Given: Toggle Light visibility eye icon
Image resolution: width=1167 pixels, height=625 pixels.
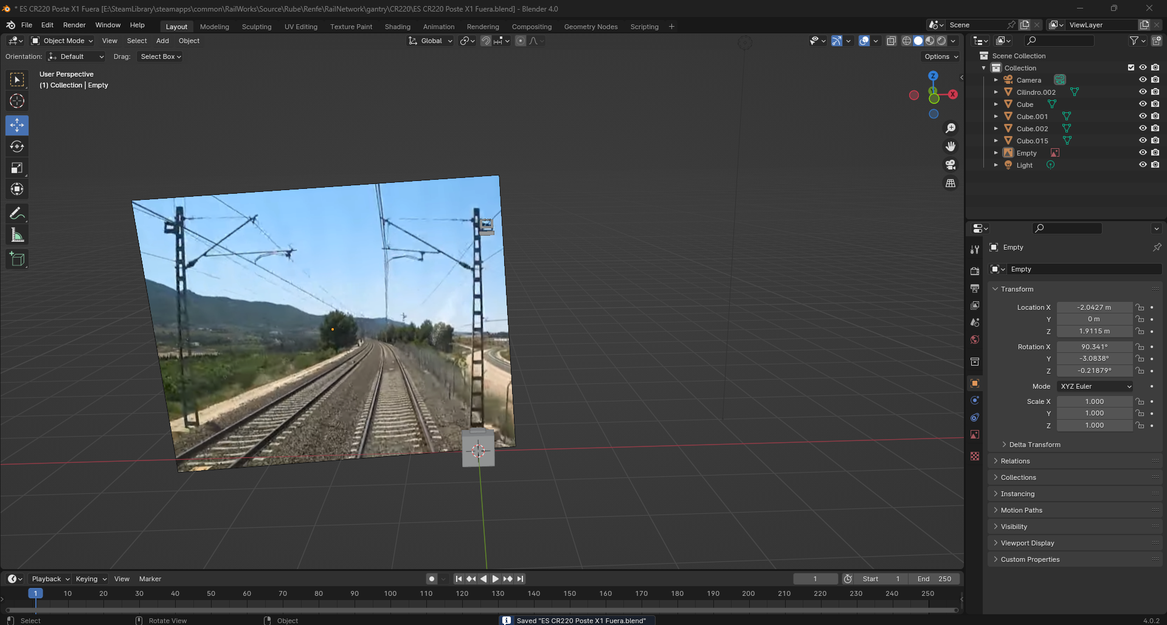Looking at the screenshot, I should (1143, 165).
